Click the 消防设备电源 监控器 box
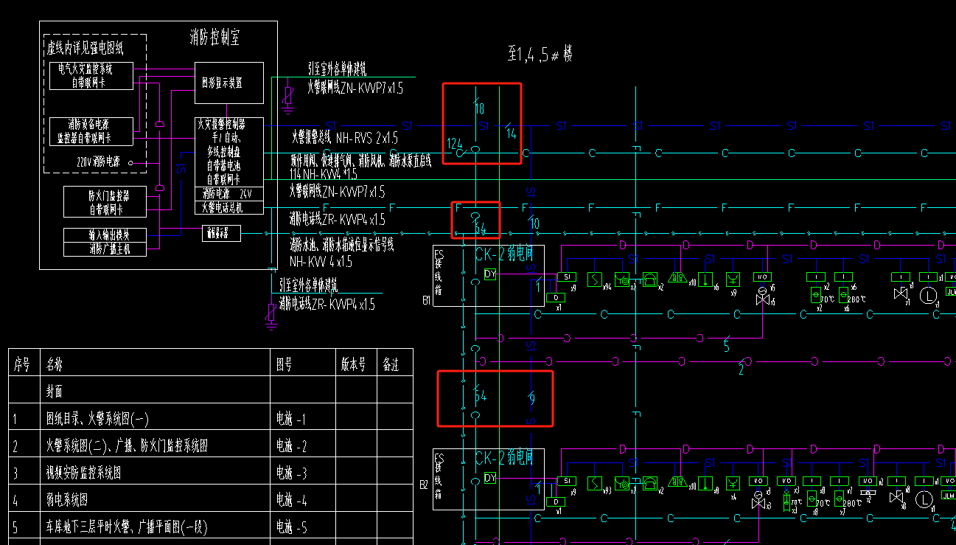The image size is (956, 545). tap(91, 131)
